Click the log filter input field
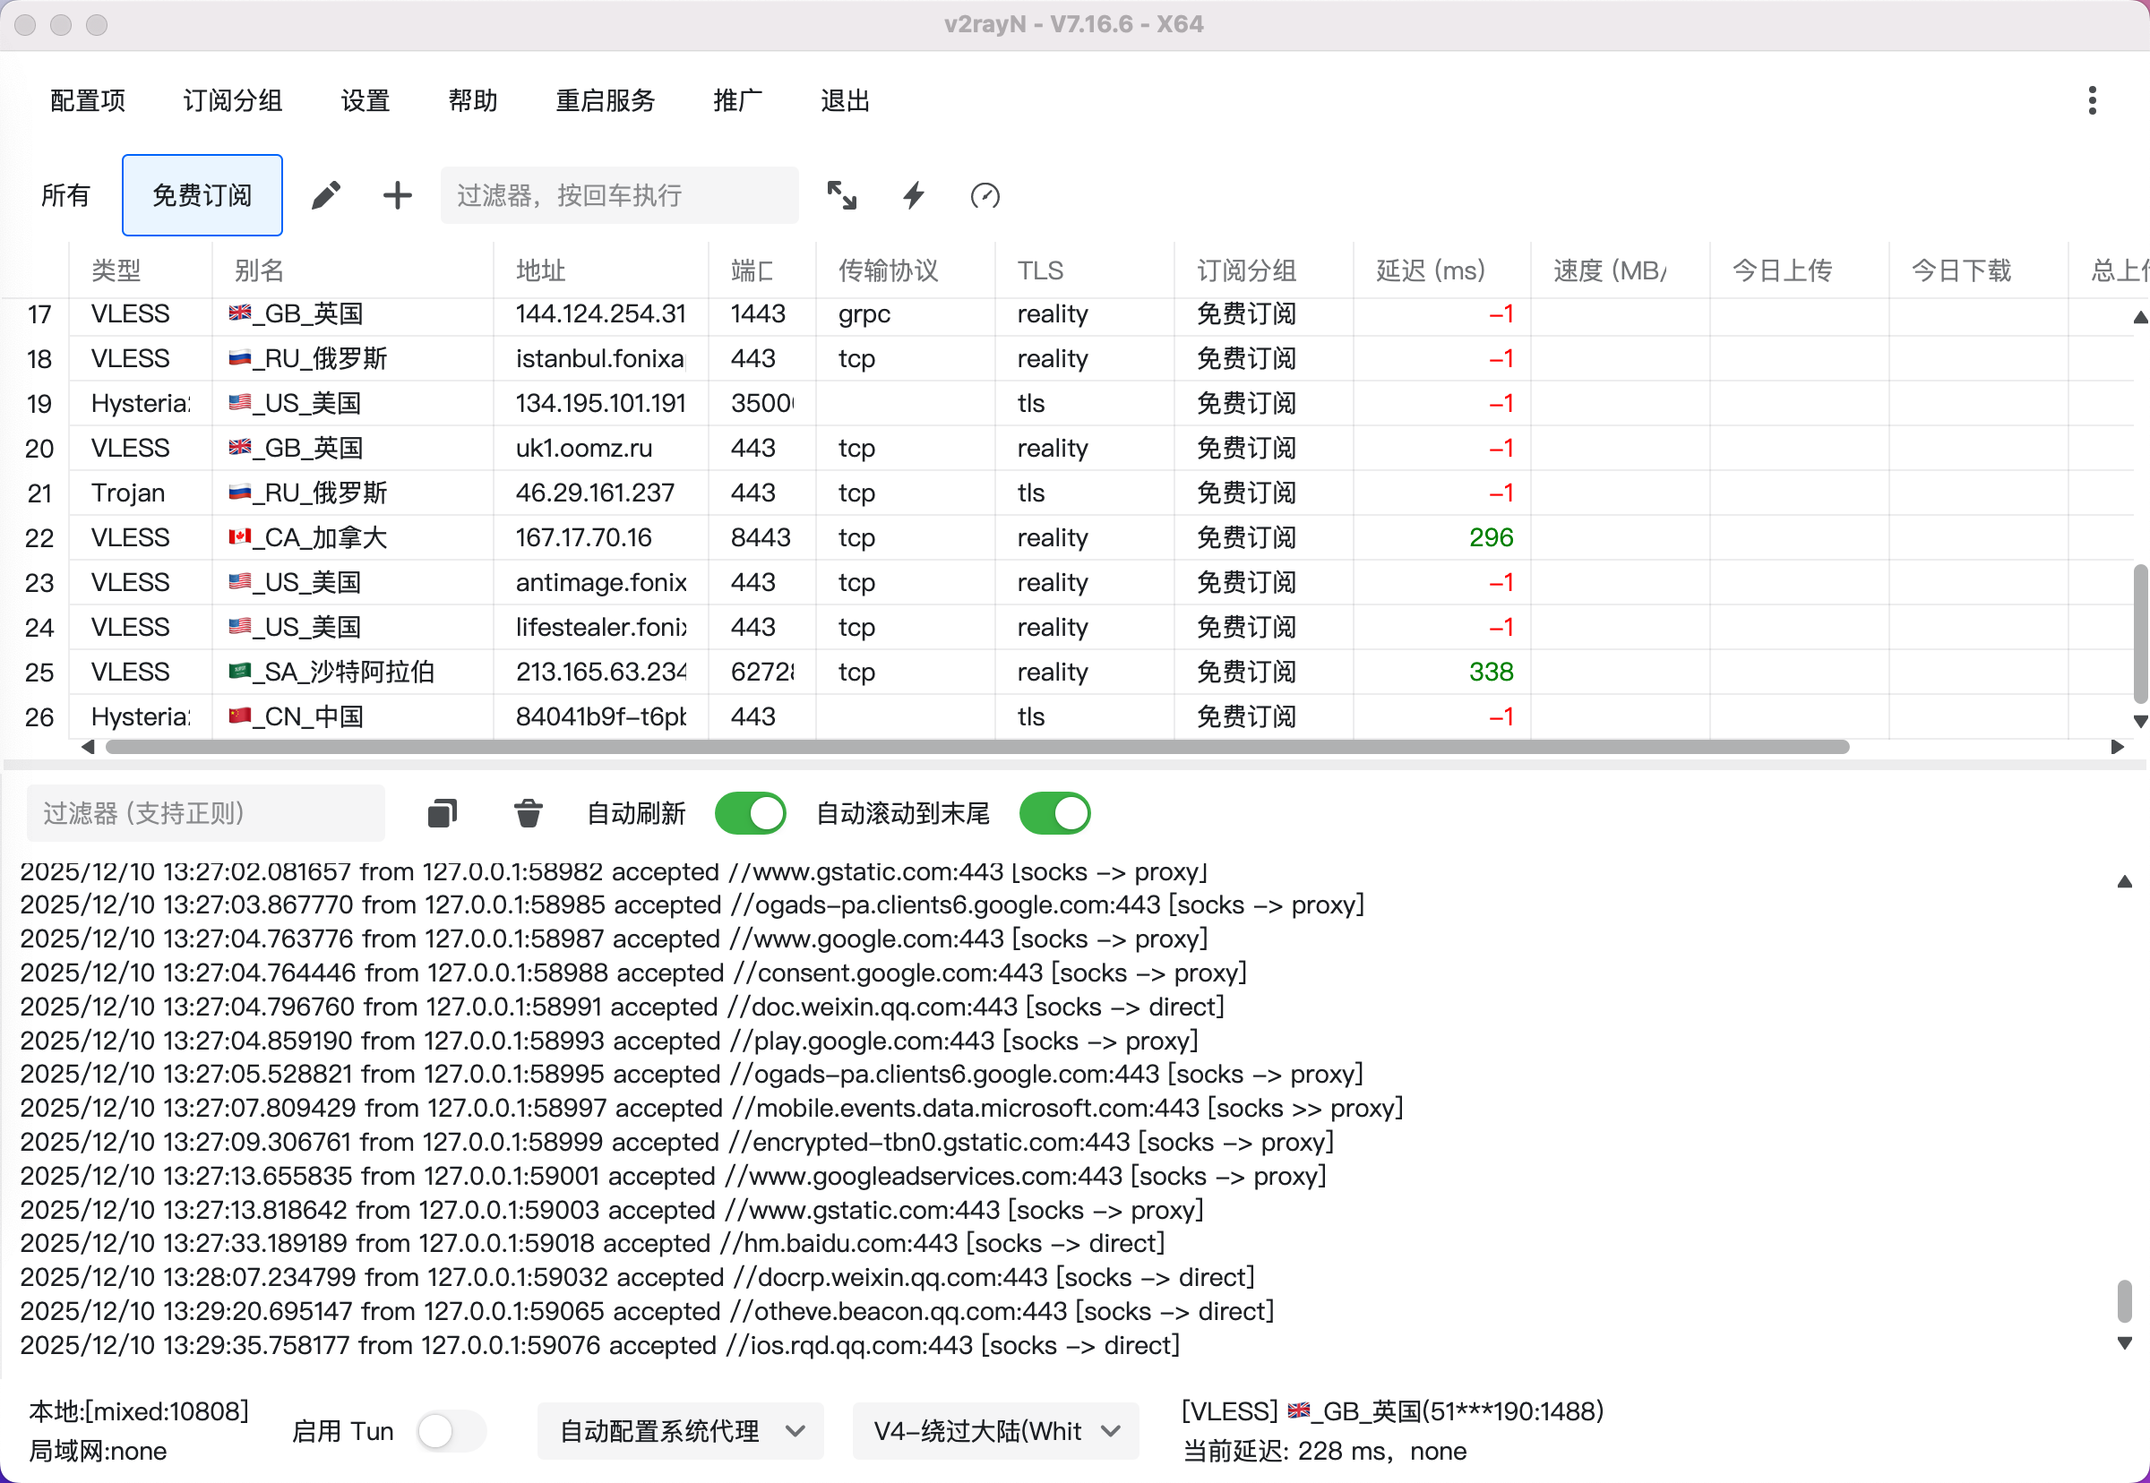The height and width of the screenshot is (1483, 2150). click(205, 813)
